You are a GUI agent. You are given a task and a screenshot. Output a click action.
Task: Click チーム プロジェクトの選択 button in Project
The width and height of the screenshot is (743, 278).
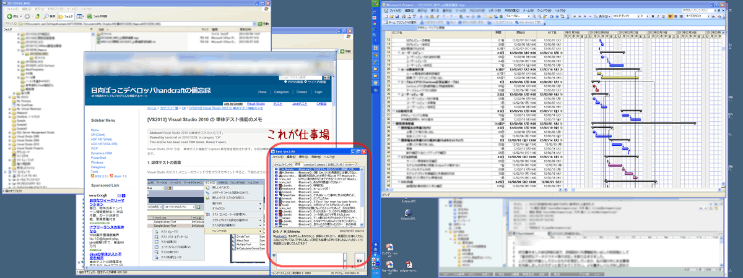click(x=400, y=22)
